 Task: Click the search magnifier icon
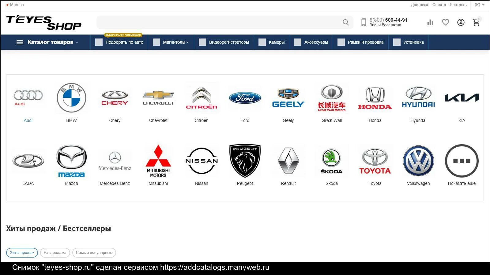click(346, 22)
